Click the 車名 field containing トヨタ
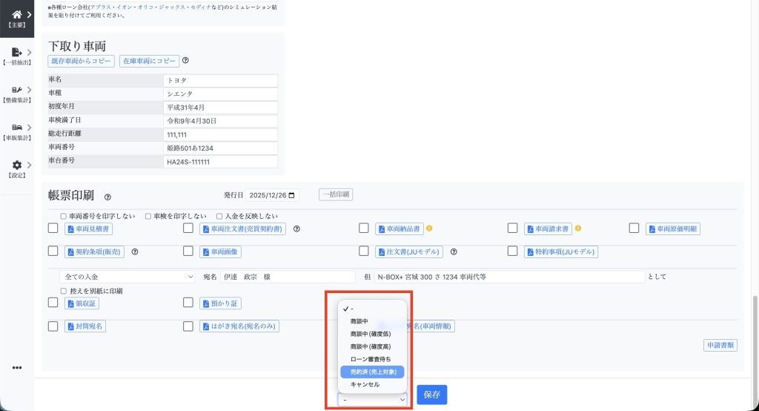This screenshot has height=411, width=759. pyautogui.click(x=220, y=80)
